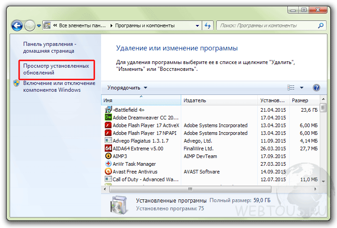337x228 pixels.
Task: Click publisher 'AVAST Software' cell
Action: pyautogui.click(x=202, y=172)
